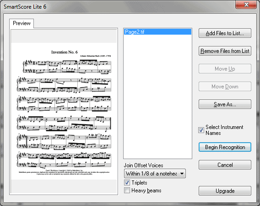Click the Invention No. 6 sheet preview
This screenshot has height=206, width=260.
64,111
